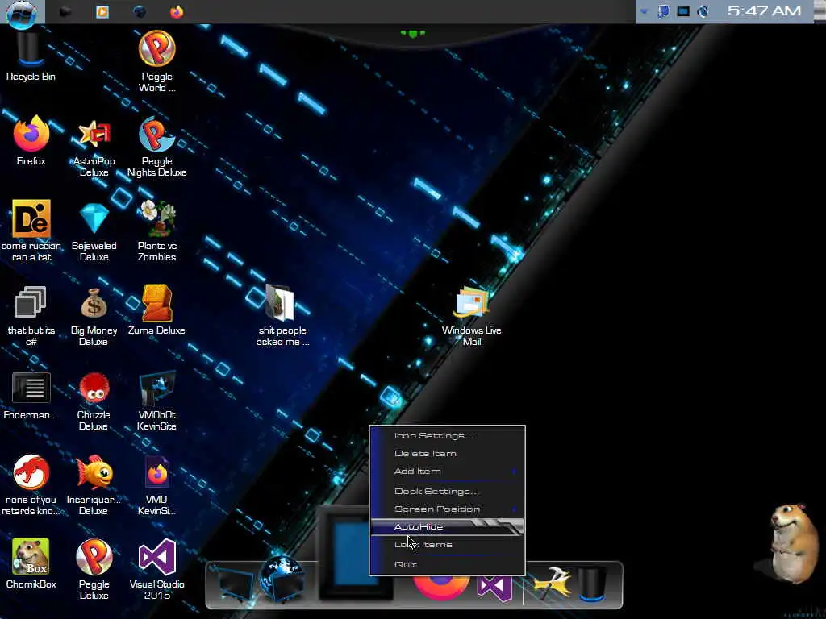The height and width of the screenshot is (619, 826).
Task: Click the black folder taskbar pinned icon
Action: click(x=65, y=11)
